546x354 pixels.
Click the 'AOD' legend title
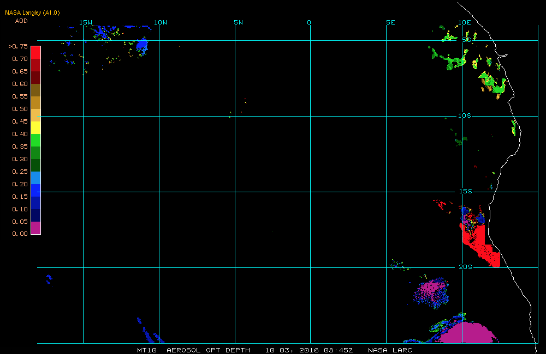pos(21,21)
